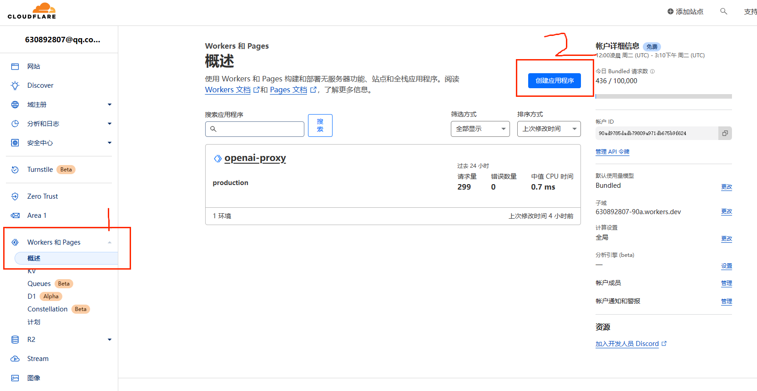Open the Workers 文档 link

[x=227, y=90]
